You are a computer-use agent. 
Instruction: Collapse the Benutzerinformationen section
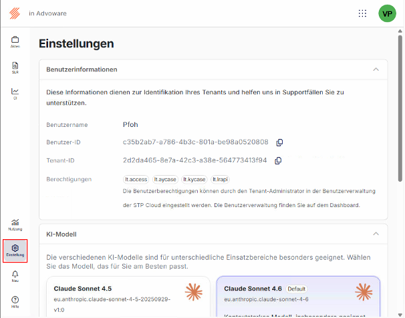point(376,69)
